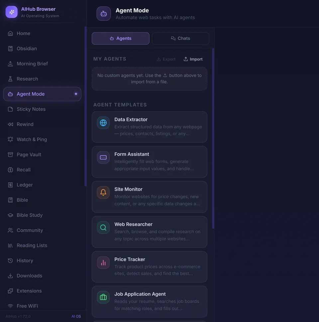Image resolution: width=319 pixels, height=322 pixels.
Task: Click the AGENT TEMPLATES heading
Action: pos(120,105)
